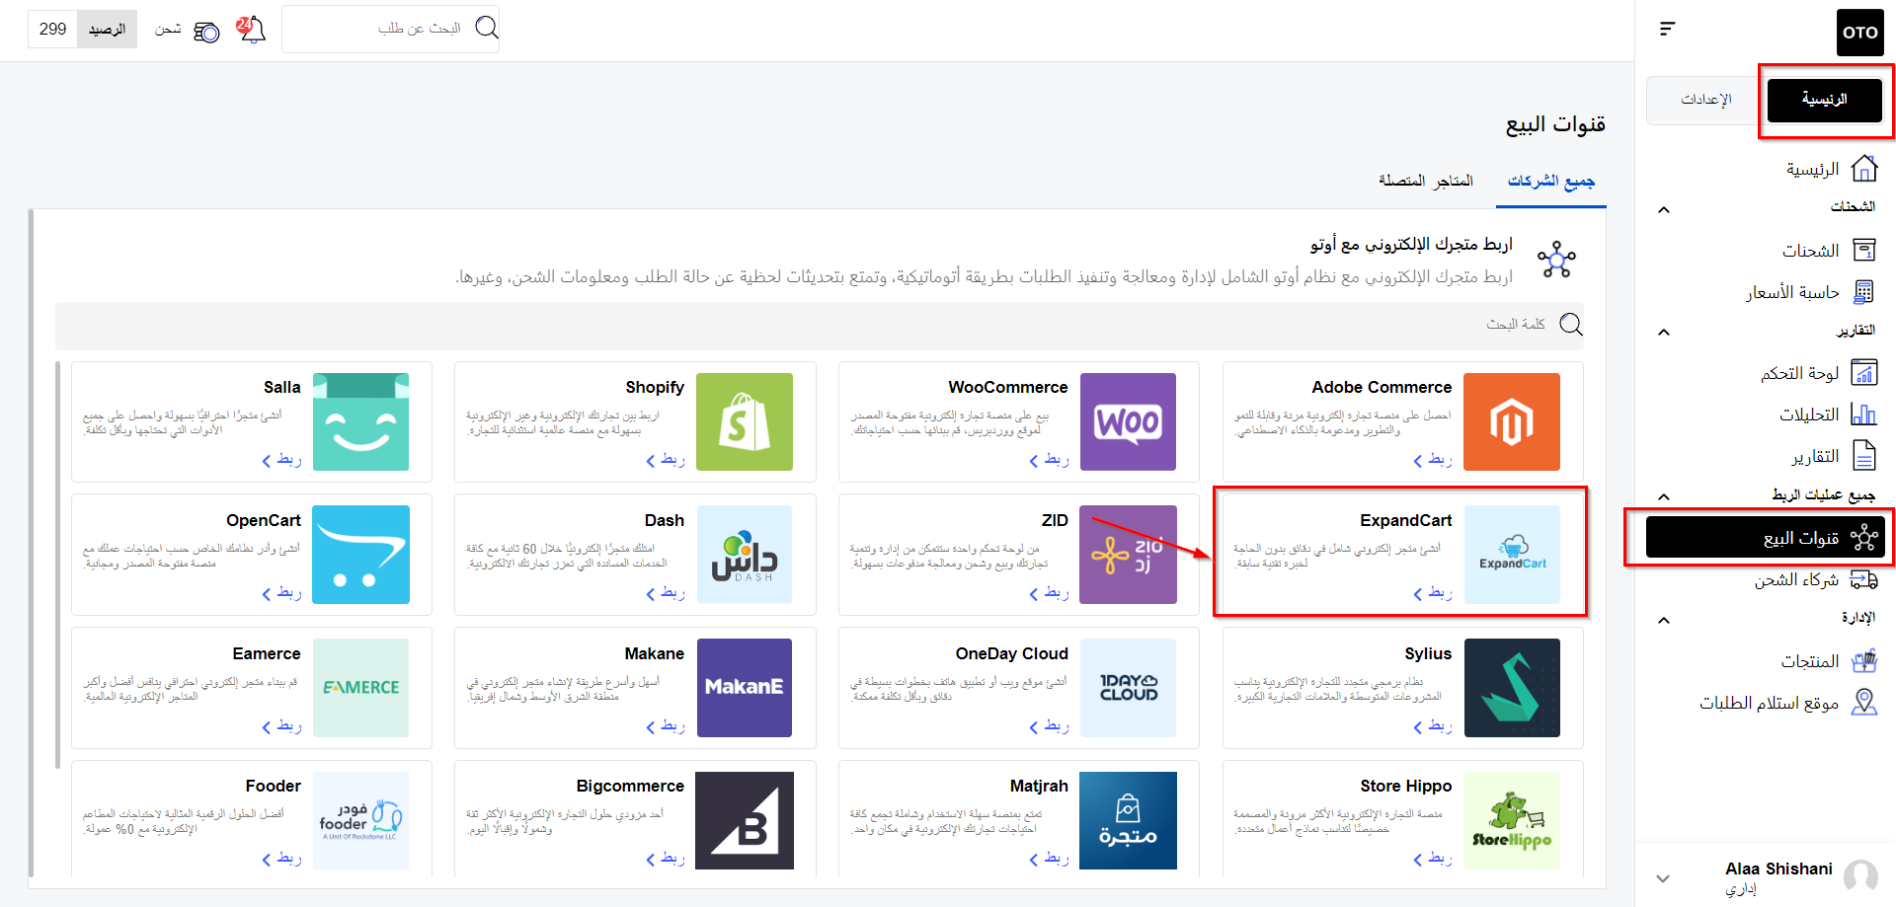The image size is (1896, 907).
Task: Click the 299 balance display
Action: [53, 30]
